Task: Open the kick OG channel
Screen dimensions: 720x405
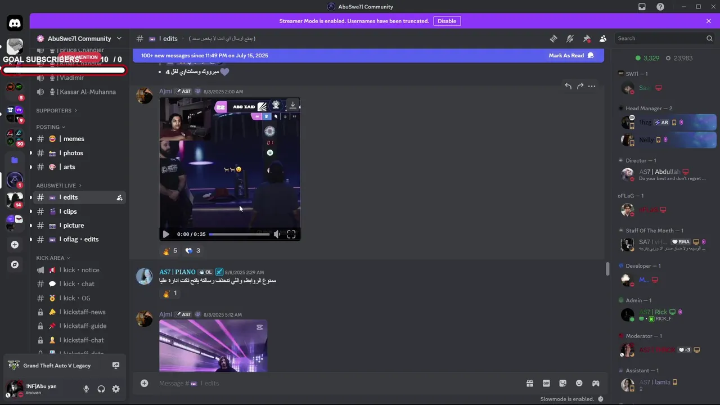Action: (79, 298)
